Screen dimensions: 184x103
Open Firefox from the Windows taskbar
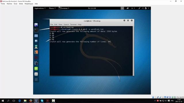coord(31,101)
